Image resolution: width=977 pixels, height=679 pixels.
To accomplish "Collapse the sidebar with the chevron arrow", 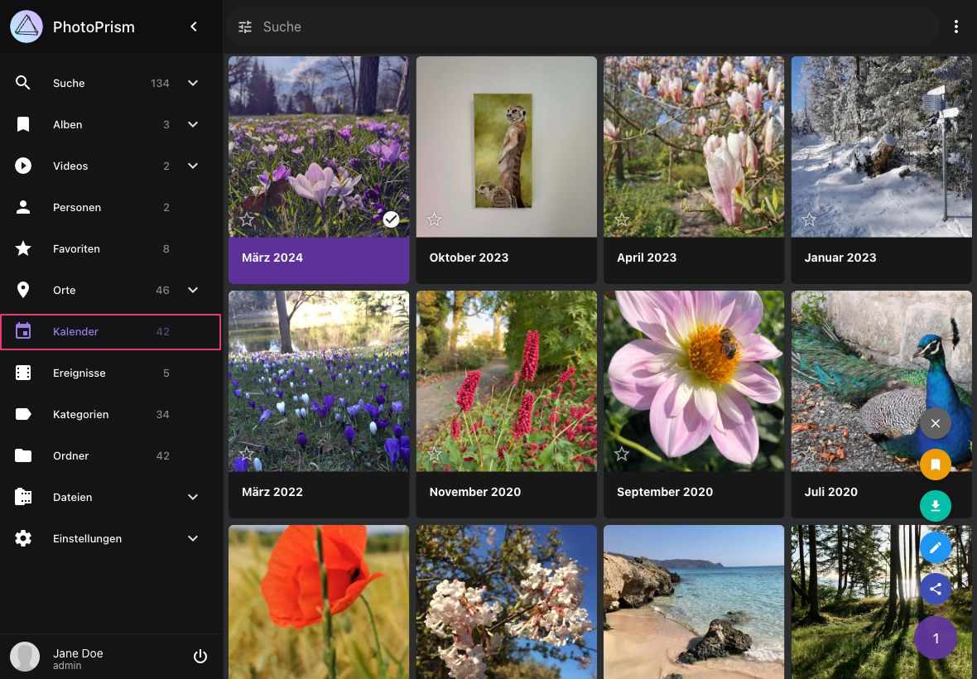I will [194, 26].
